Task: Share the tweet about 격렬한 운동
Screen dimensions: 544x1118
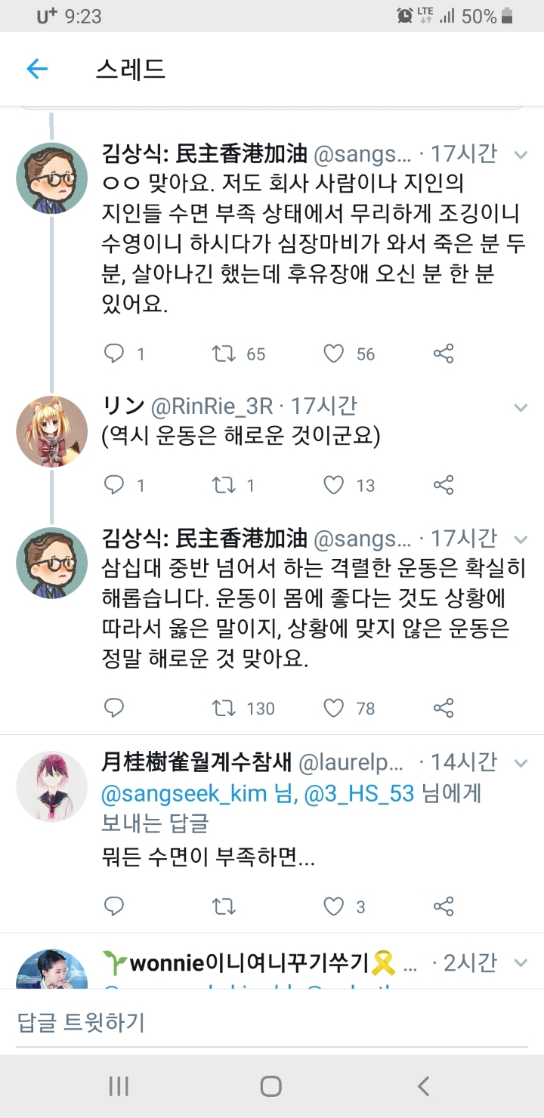Action: point(444,708)
